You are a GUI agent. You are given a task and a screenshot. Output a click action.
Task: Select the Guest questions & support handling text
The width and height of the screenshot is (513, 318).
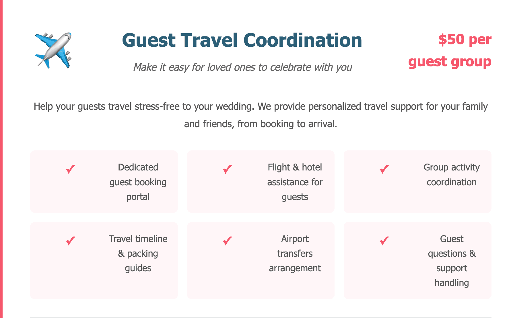452,261
